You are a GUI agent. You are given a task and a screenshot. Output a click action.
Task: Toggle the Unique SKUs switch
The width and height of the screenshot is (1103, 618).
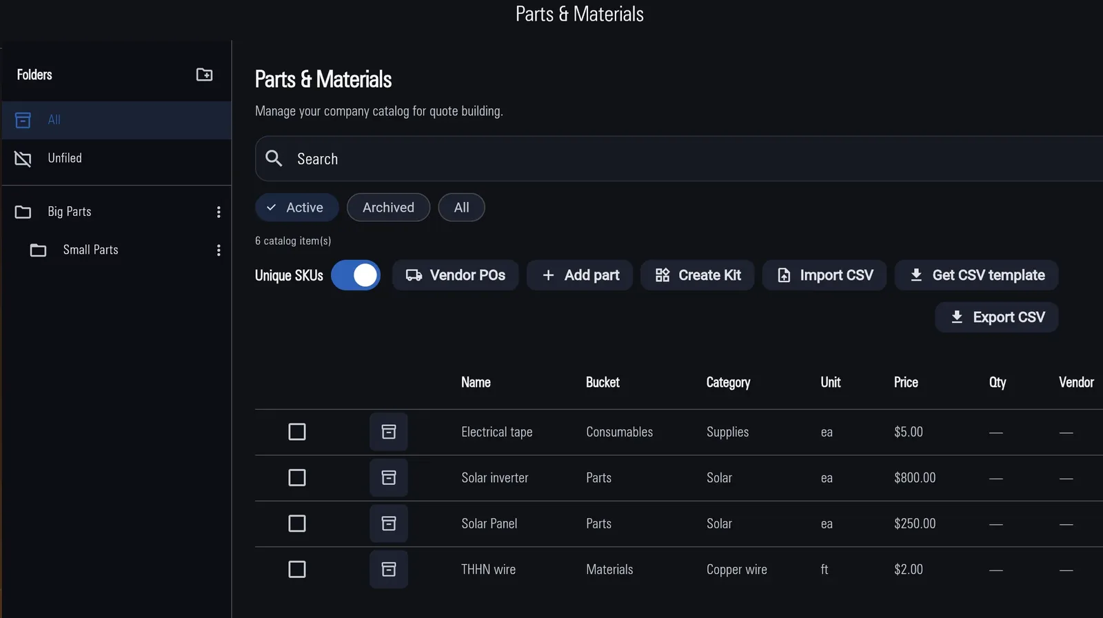tap(356, 275)
